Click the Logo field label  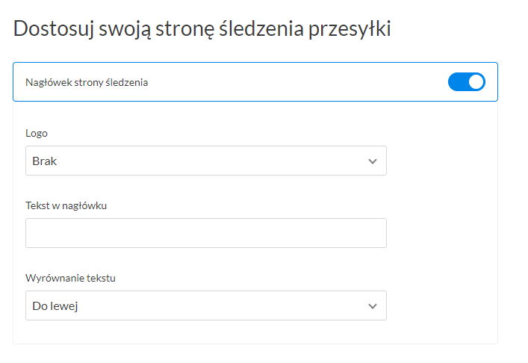(x=37, y=133)
